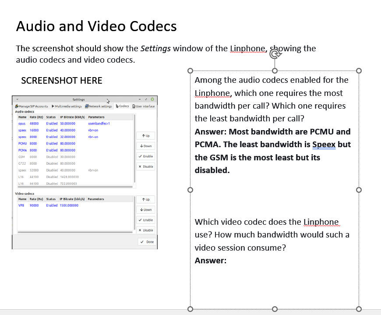
Task: Click the audio codecs Enable button
Action: pos(146,156)
